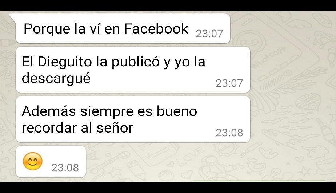Click the smiling face emoji
The height and width of the screenshot is (193, 336).
[33, 161]
